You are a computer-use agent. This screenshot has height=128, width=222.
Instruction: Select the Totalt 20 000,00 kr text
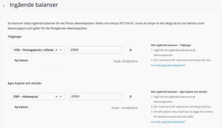click(x=125, y=61)
